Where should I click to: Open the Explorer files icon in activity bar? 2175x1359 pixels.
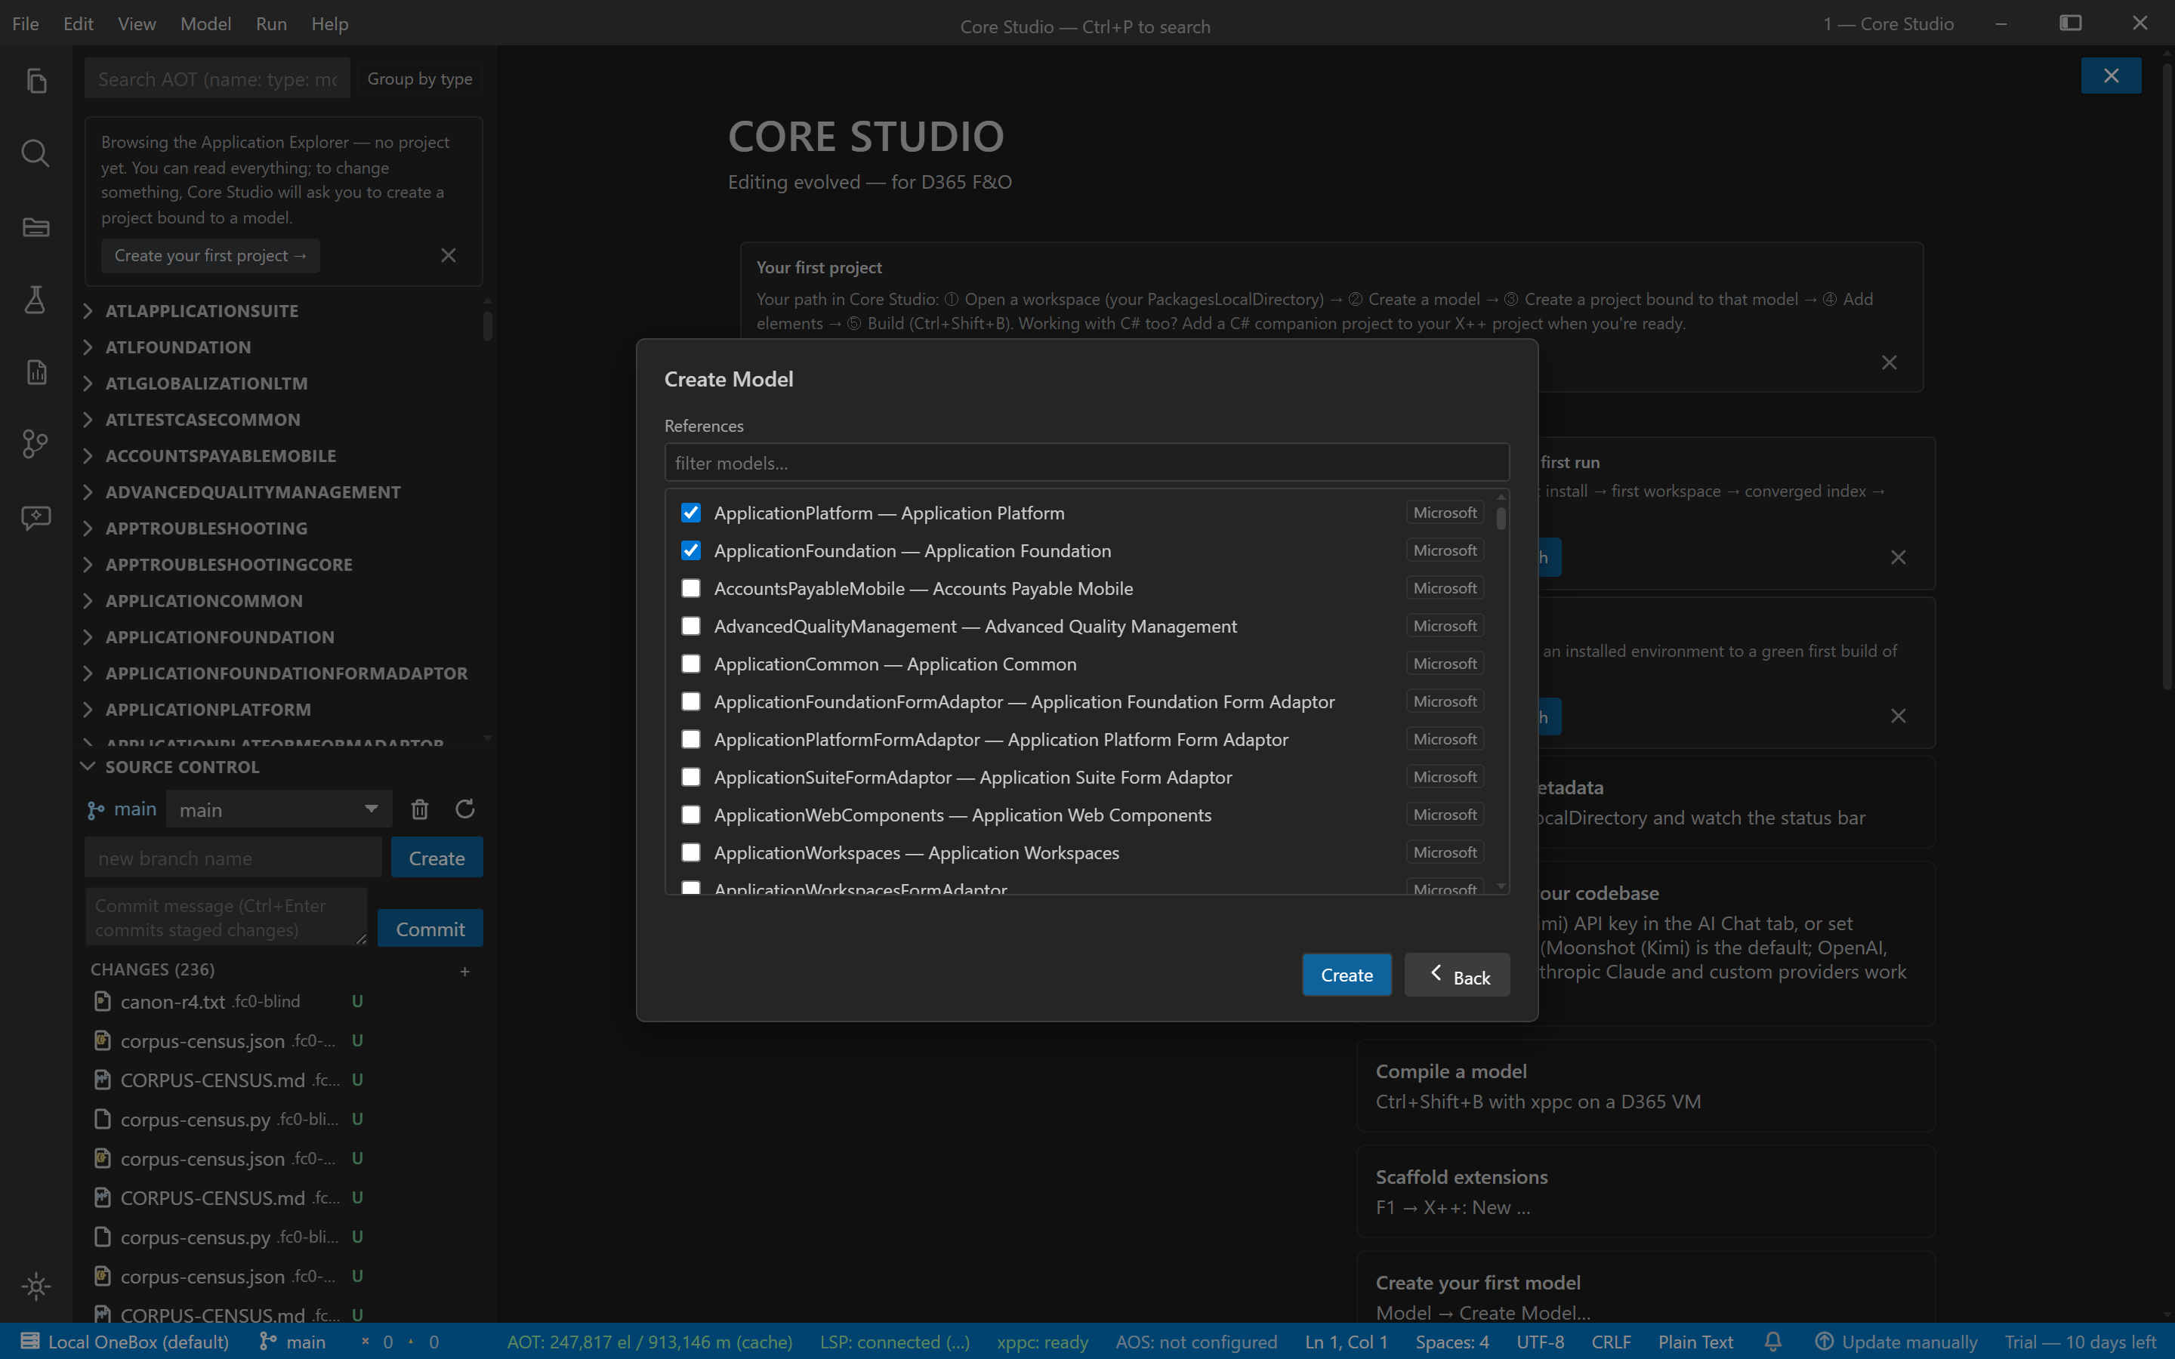36,81
